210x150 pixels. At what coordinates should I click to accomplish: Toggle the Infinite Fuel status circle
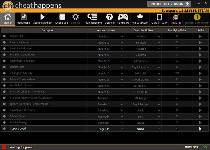tap(4, 67)
